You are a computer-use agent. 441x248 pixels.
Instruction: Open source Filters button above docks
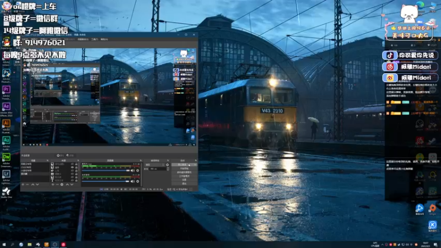pos(70,155)
